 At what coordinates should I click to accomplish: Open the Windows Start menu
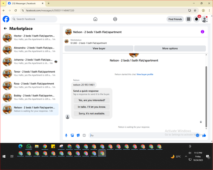pyautogui.click(x=4, y=156)
